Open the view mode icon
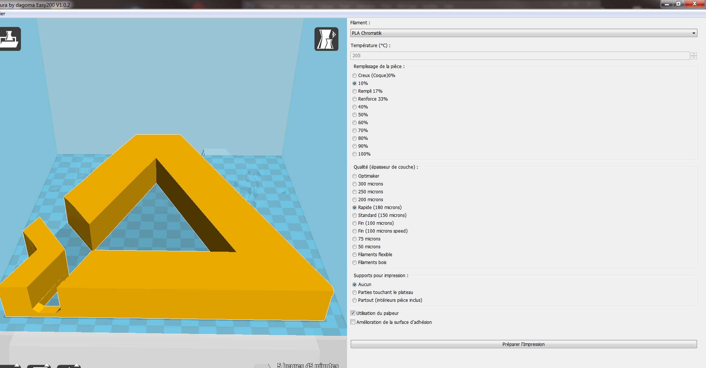Viewport: 706px width, 368px height. (326, 39)
